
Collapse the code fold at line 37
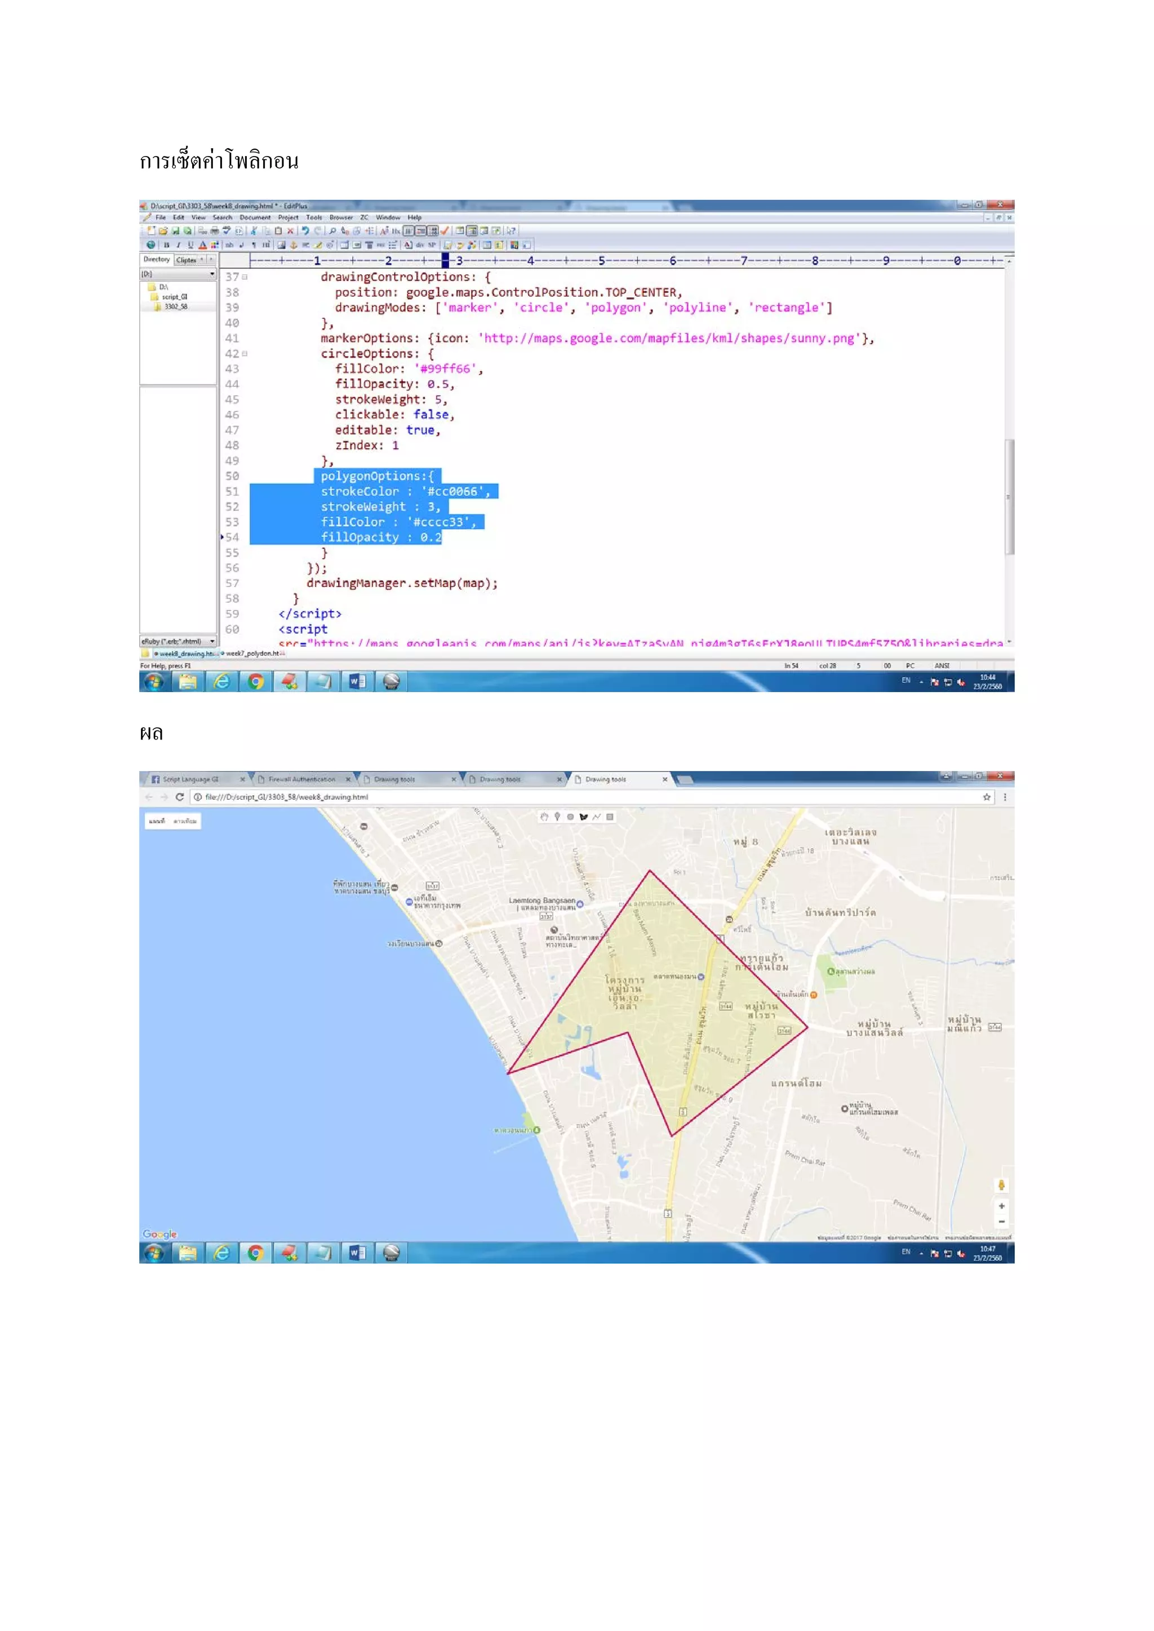245,277
